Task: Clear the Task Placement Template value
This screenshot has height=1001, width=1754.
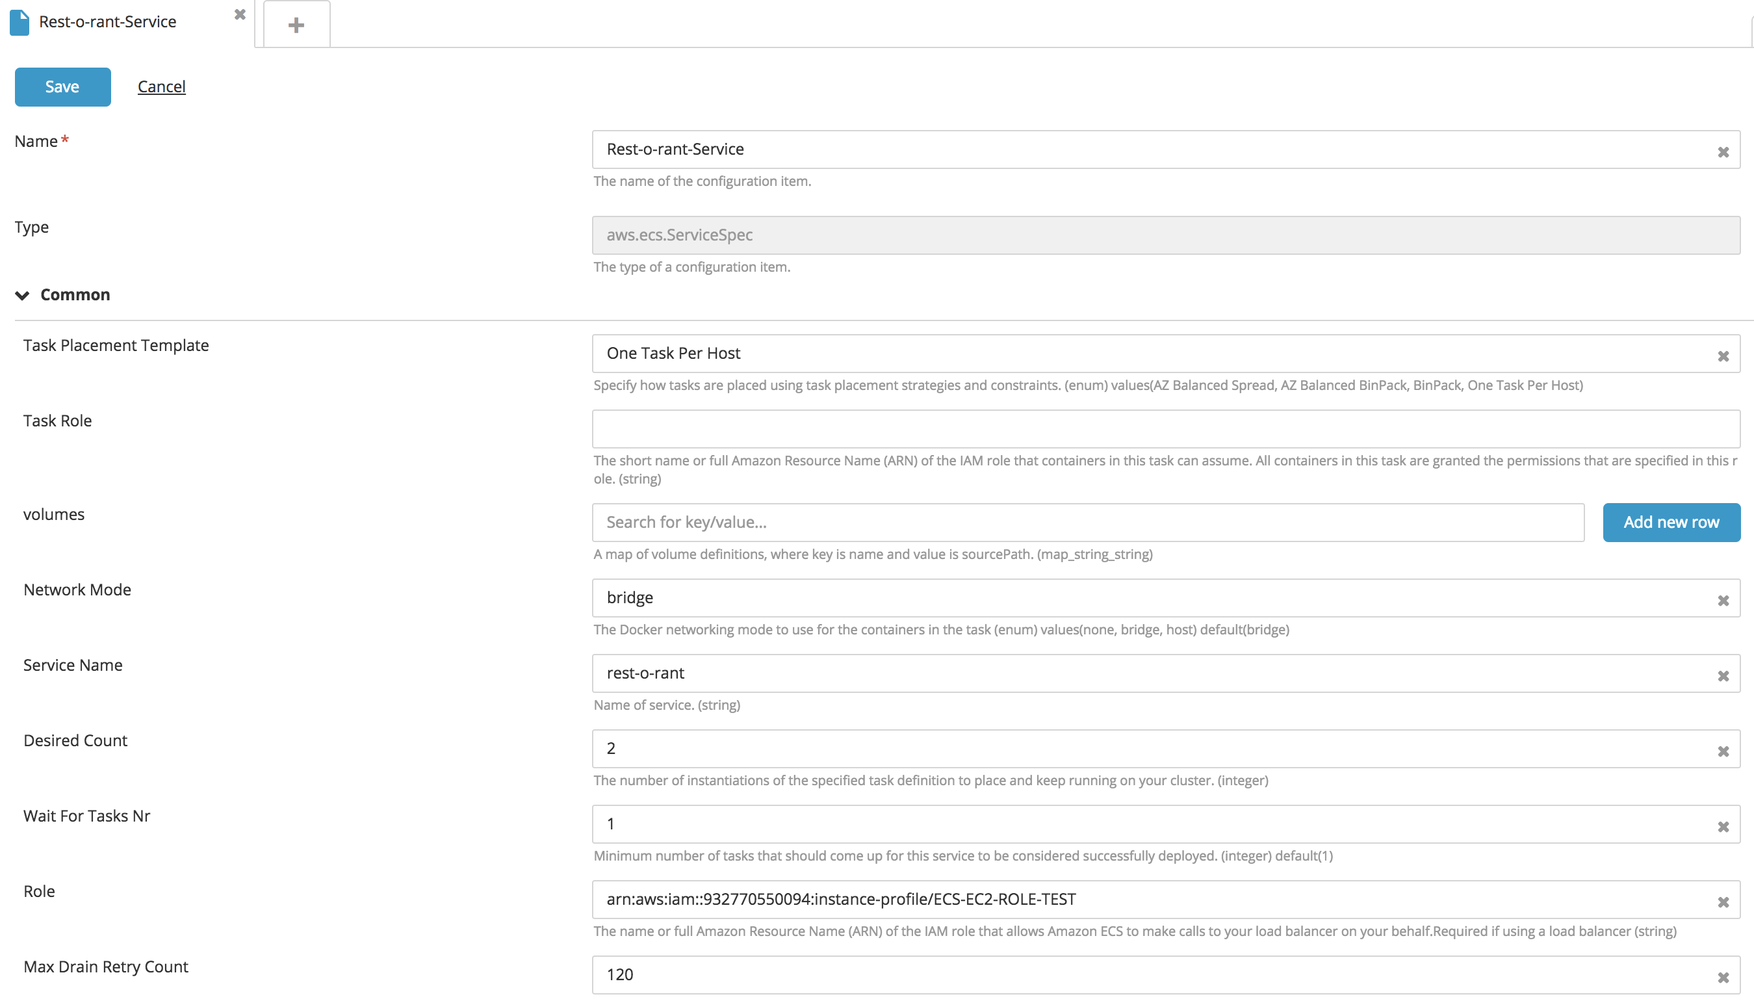Action: click(1722, 356)
